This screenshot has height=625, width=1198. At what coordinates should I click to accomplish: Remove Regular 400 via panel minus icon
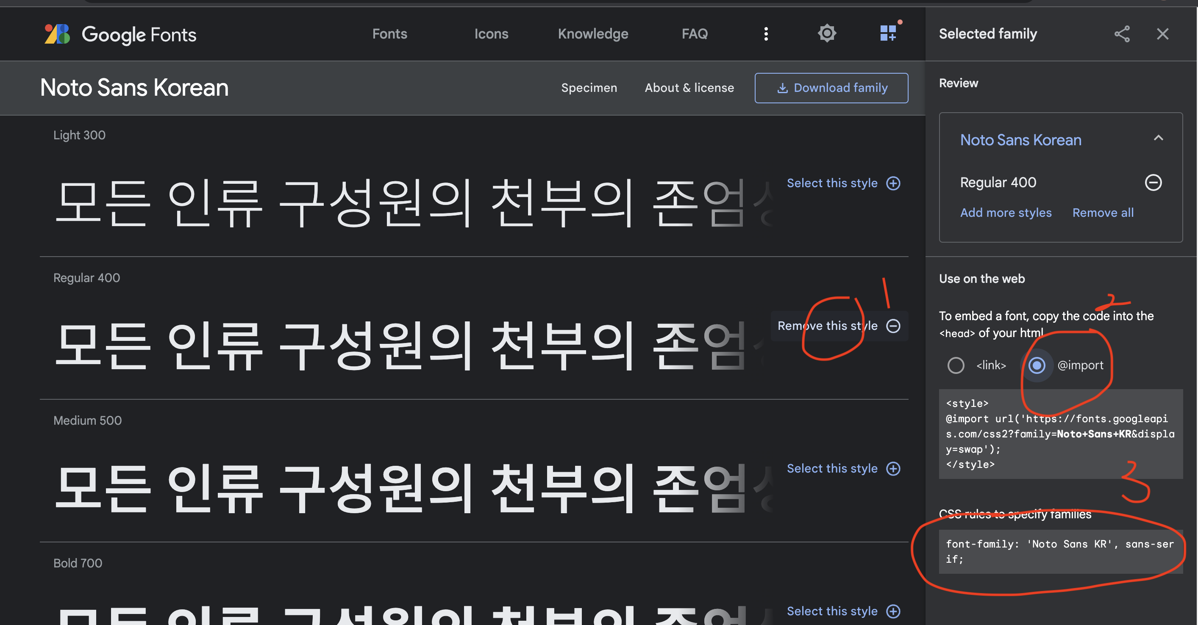pyautogui.click(x=1154, y=182)
